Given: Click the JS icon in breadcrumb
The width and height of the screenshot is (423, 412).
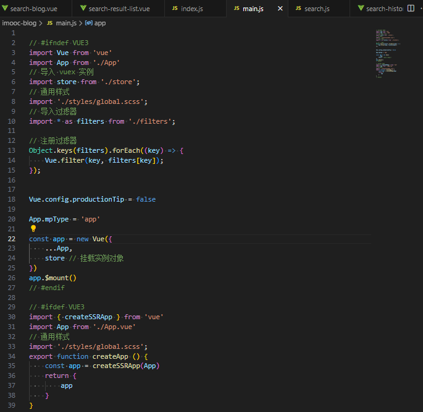Looking at the screenshot, I should coord(49,24).
